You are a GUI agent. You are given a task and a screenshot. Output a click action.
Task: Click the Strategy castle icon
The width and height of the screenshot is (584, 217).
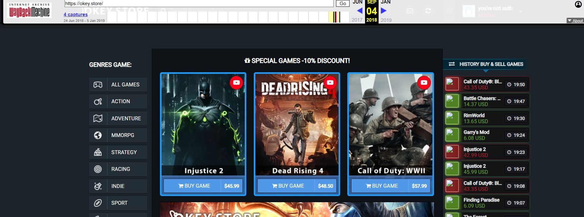(x=98, y=152)
